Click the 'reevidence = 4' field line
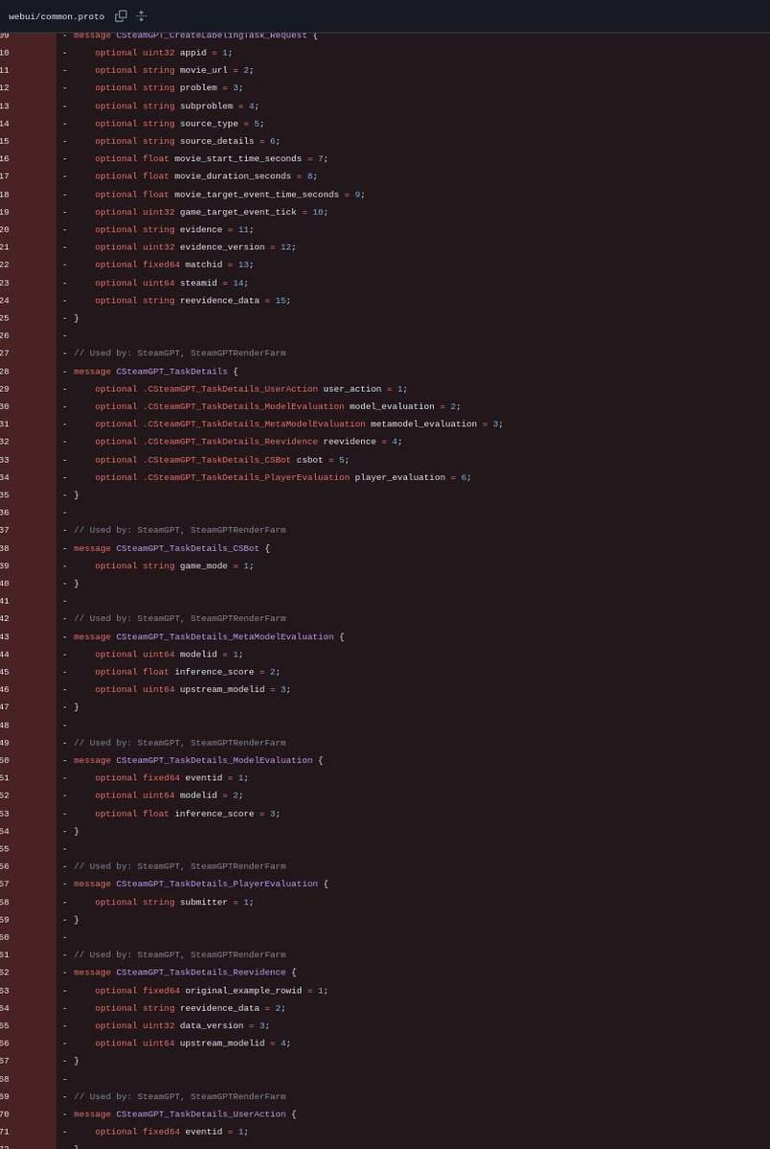The image size is (770, 1149). click(248, 443)
